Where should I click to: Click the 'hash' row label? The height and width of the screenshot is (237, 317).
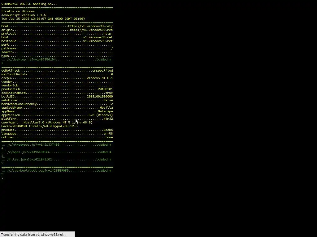[x=5, y=56]
